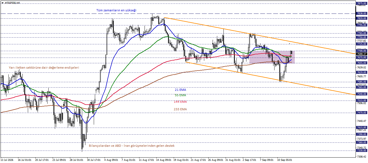Click the 7675.00 price level tag
This screenshot has width=368, height=163.
[362, 58]
